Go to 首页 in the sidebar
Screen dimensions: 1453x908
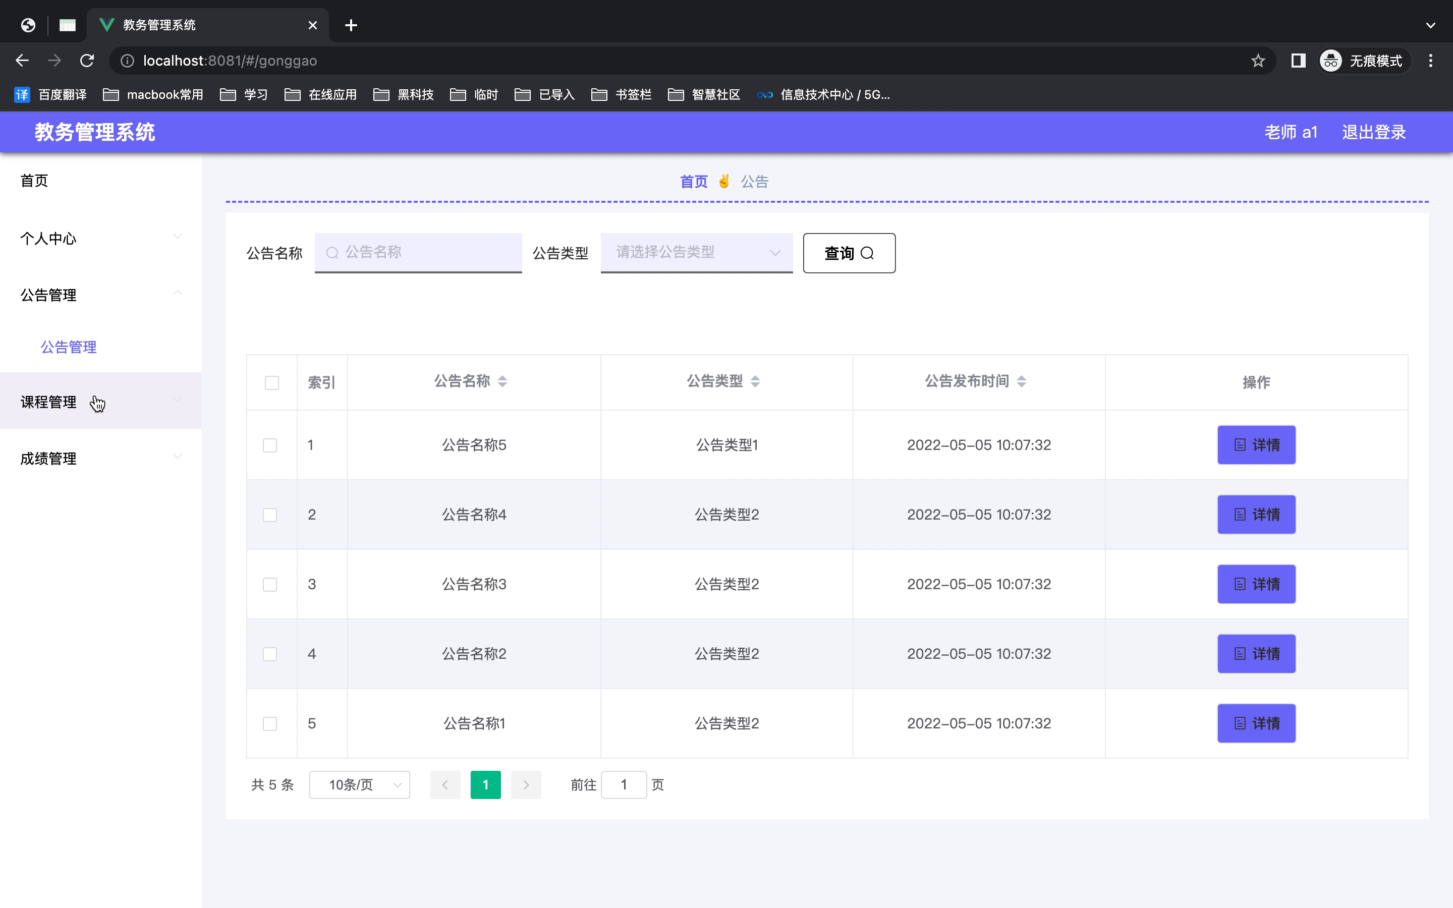34,181
